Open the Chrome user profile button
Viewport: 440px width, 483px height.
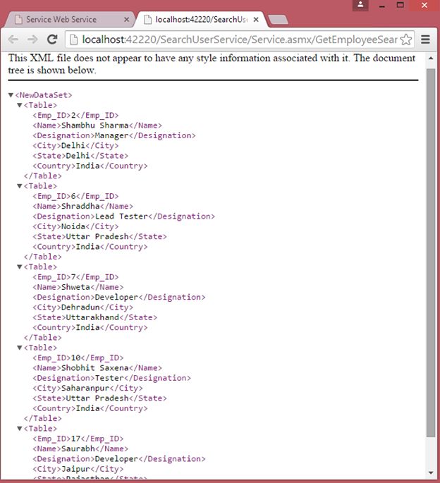point(360,5)
